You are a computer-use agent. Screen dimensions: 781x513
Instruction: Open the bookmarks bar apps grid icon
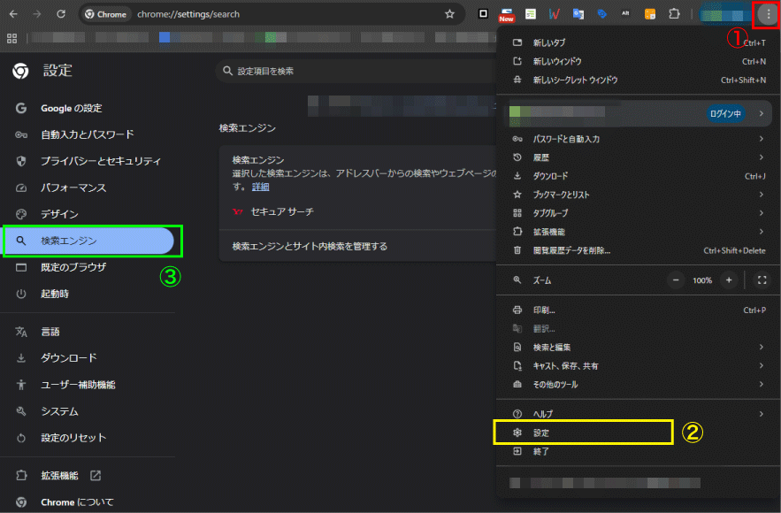[12, 38]
